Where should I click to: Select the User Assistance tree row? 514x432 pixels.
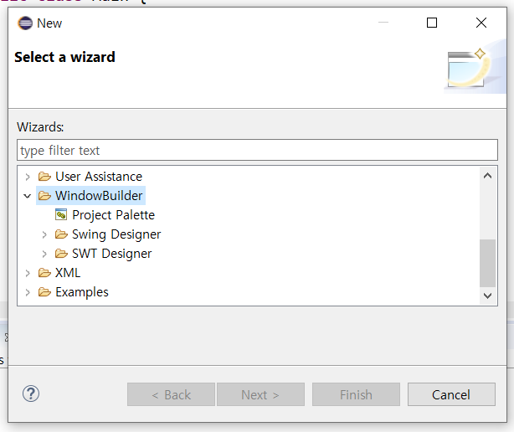(x=99, y=177)
